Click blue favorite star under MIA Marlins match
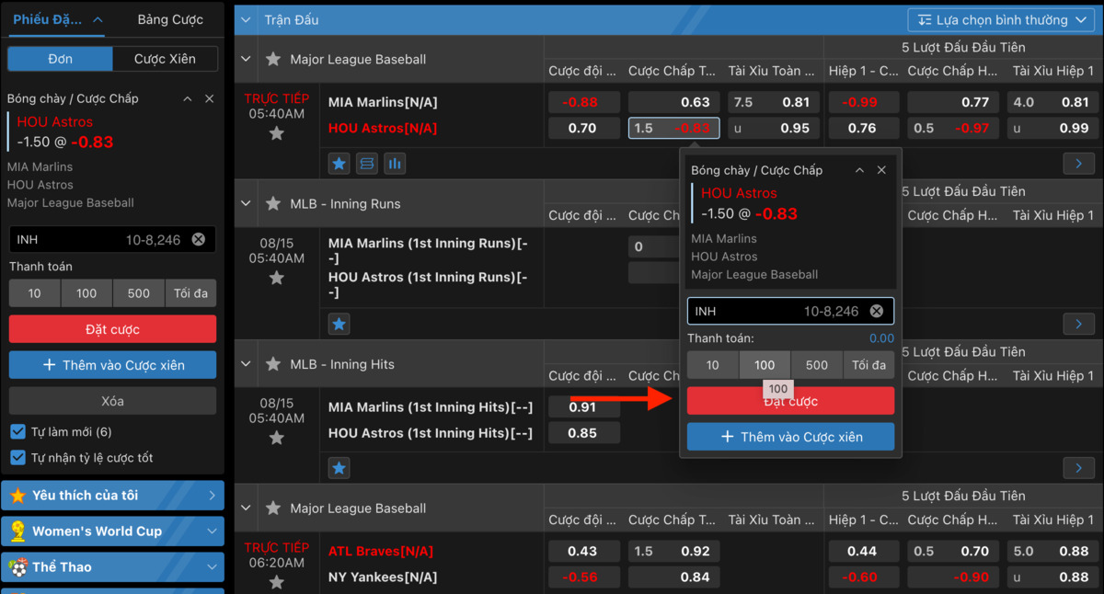The width and height of the screenshot is (1104, 594). pyautogui.click(x=339, y=164)
